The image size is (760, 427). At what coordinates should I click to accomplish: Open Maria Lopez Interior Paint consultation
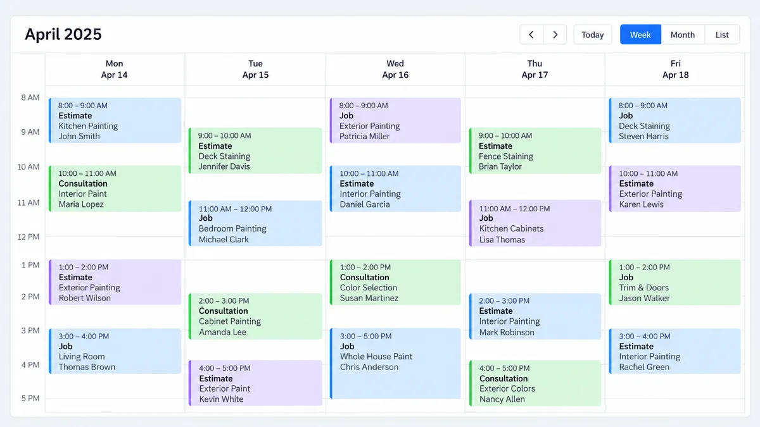115,189
